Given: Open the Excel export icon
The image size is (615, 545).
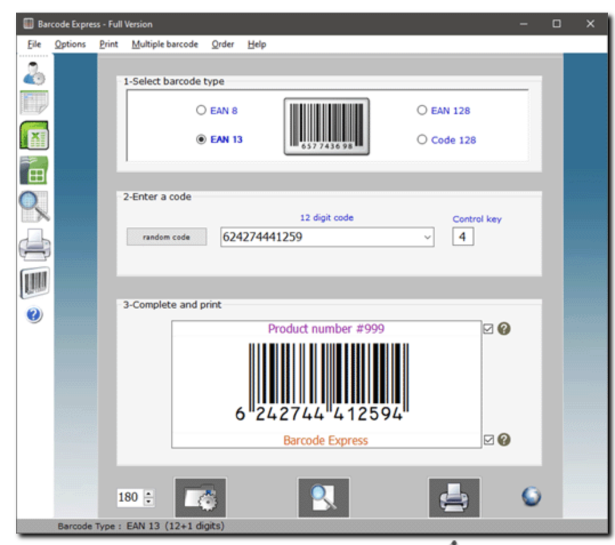Looking at the screenshot, I should pos(34,134).
